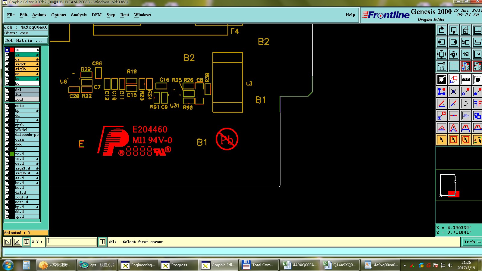Toggle the checkbox for layer sig2t
The image size is (482, 271).
7,64
